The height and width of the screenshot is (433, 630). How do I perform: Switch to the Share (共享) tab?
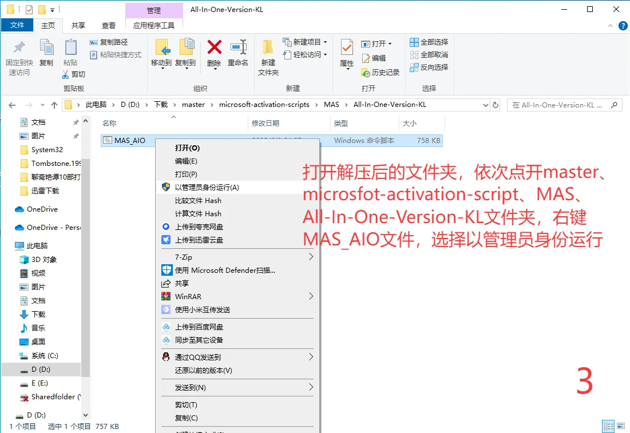(78, 25)
